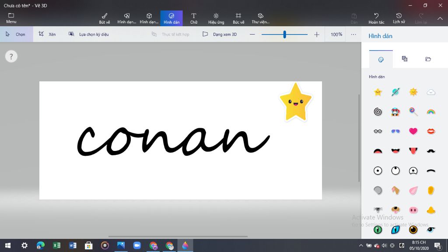Open the 2D shapes tool
This screenshot has width=448, height=252.
point(126,18)
